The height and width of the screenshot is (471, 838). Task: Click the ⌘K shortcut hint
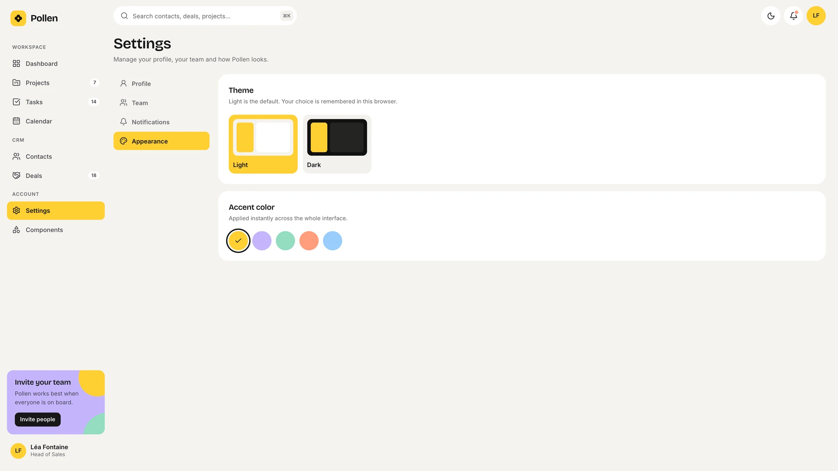(287, 16)
